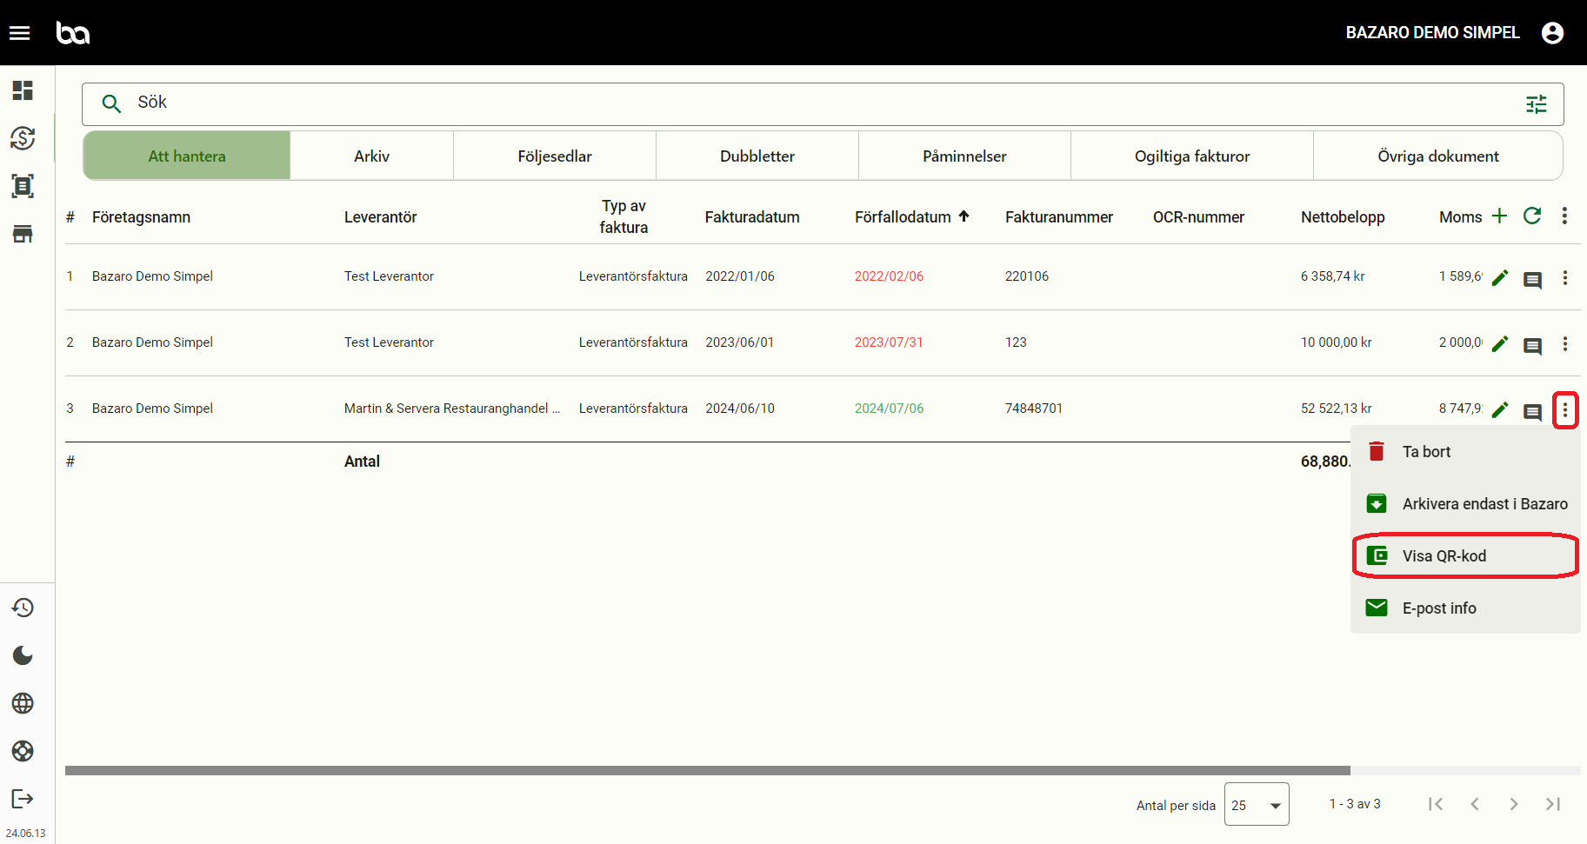Open the history icon in sidebar

point(23,608)
